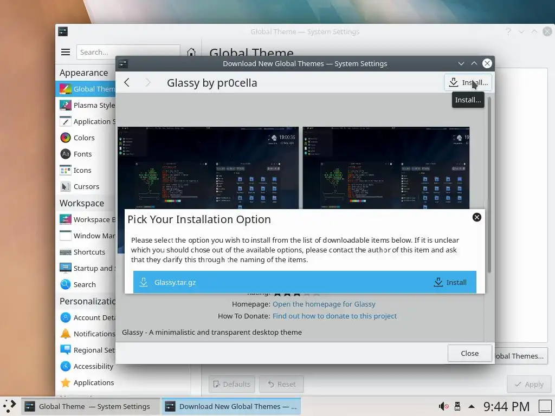Select Global Theme in the sidebar

(x=86, y=89)
